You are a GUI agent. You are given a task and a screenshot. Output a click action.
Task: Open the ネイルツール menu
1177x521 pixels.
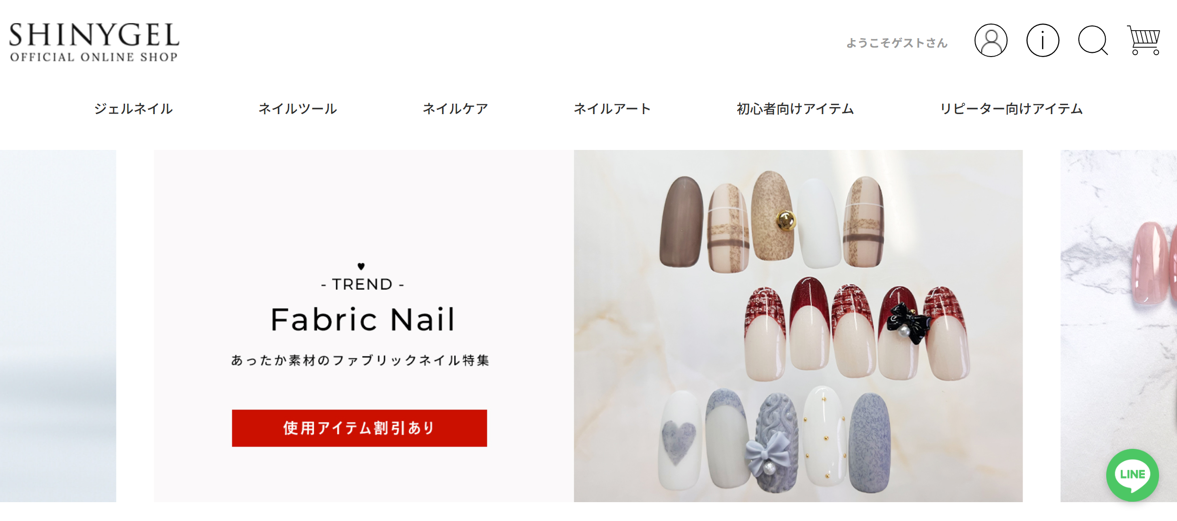297,109
